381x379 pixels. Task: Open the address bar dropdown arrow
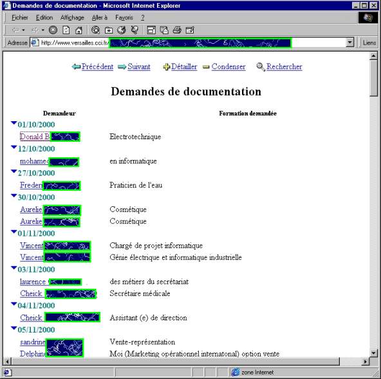(349, 43)
